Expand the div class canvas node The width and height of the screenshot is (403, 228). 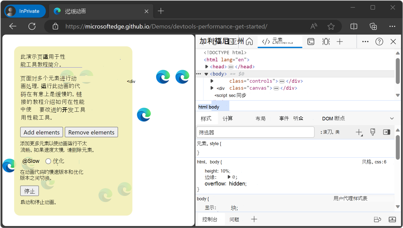212,88
